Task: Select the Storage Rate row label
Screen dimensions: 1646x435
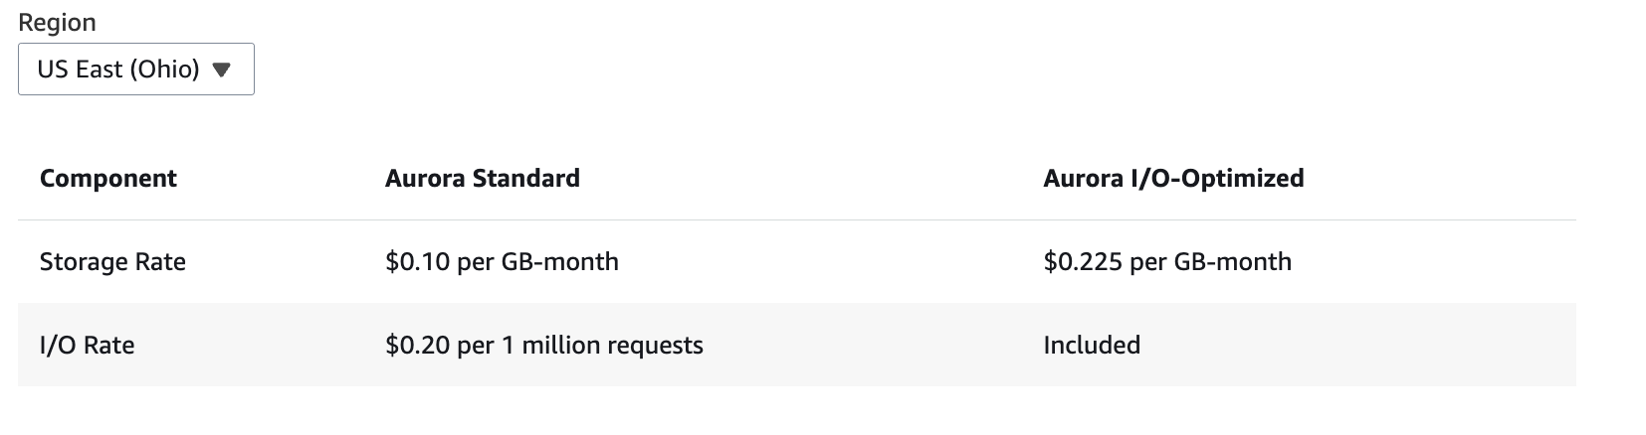Action: [112, 262]
